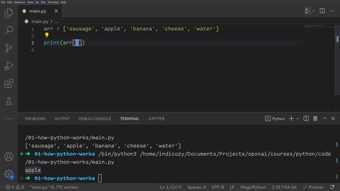Image resolution: width=340 pixels, height=191 pixels.
Task: Click the terminal list output line with 'sausage'
Action: [103, 146]
